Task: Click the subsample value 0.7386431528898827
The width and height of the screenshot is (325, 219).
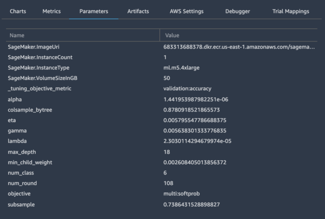Action: coord(191,205)
